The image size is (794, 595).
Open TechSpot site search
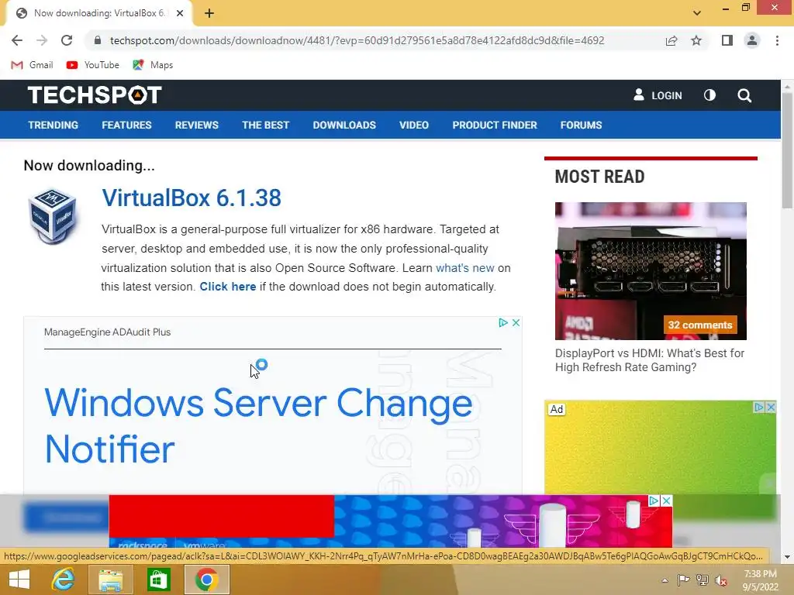pos(744,95)
